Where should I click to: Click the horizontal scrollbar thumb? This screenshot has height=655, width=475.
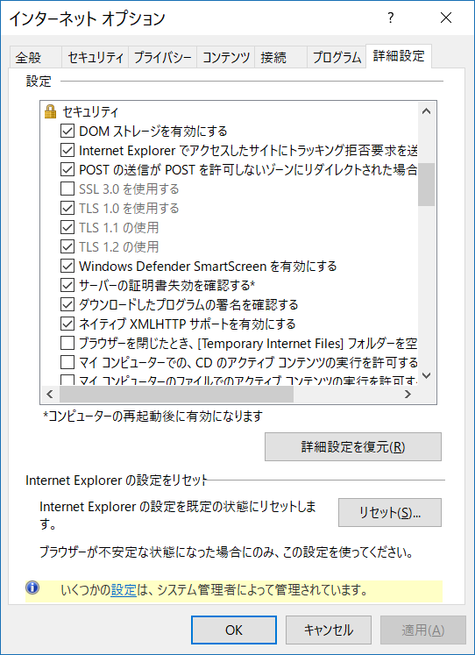tap(176, 394)
